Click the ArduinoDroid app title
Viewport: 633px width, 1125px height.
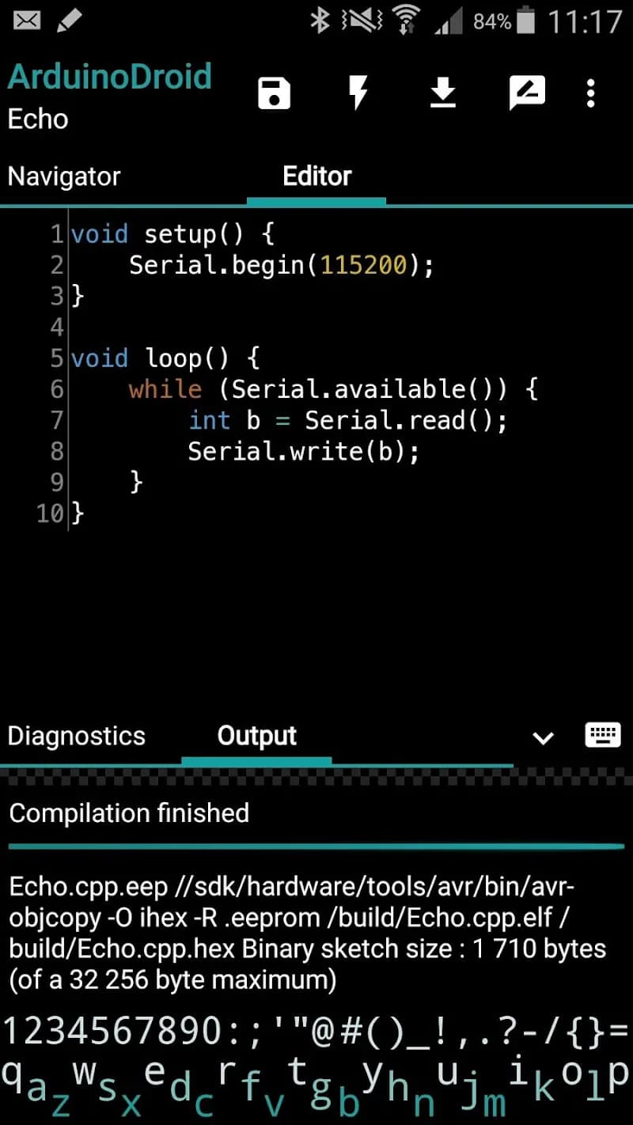[110, 75]
